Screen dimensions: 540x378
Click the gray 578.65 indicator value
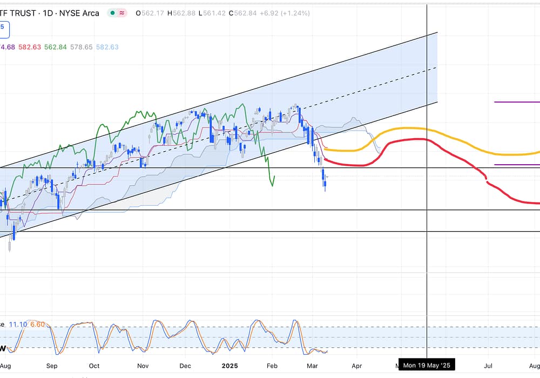pyautogui.click(x=82, y=47)
